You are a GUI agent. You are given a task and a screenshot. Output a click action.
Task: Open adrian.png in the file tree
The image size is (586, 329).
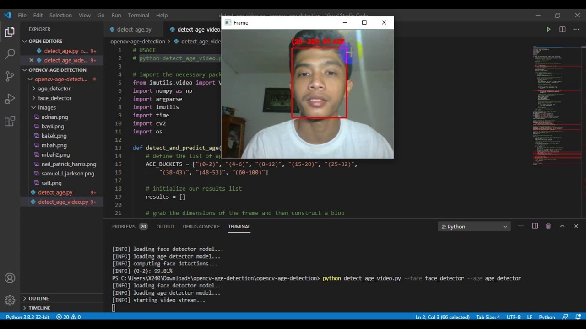coord(54,117)
